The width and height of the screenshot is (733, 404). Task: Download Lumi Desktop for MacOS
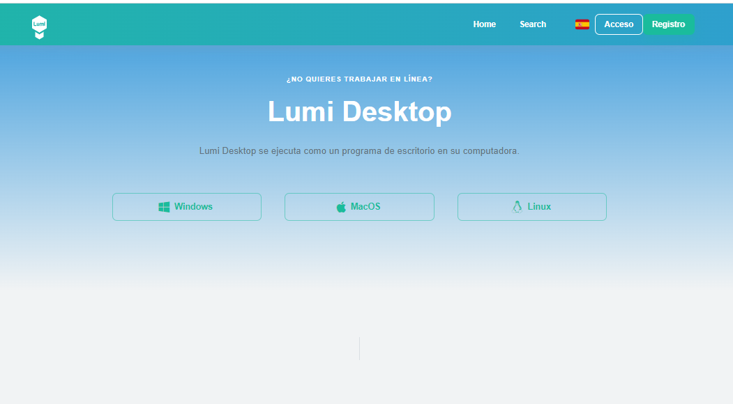pos(359,207)
